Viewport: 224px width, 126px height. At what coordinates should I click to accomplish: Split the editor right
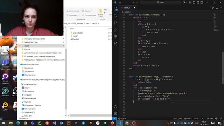(217, 8)
